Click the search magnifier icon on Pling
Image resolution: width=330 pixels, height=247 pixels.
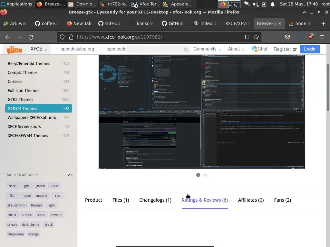(186, 49)
